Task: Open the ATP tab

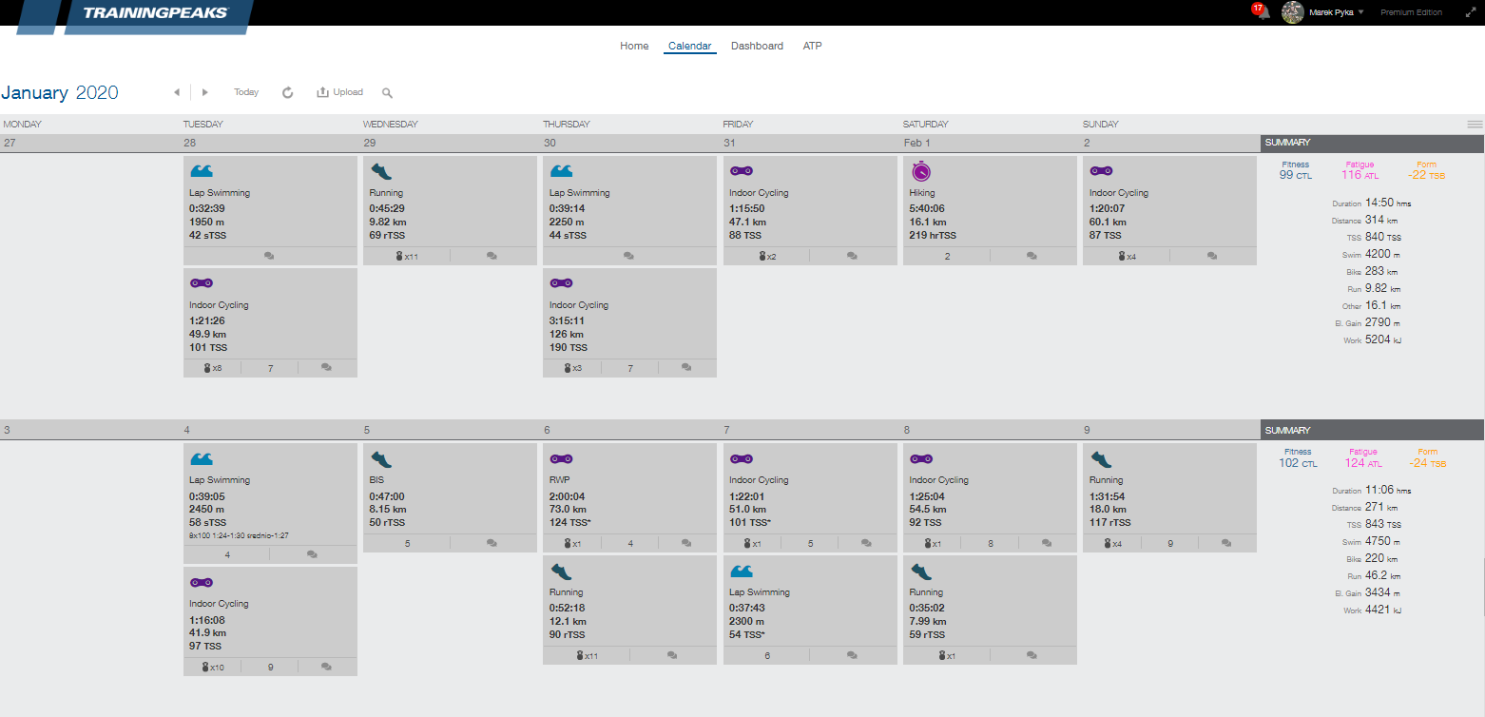Action: click(x=812, y=46)
